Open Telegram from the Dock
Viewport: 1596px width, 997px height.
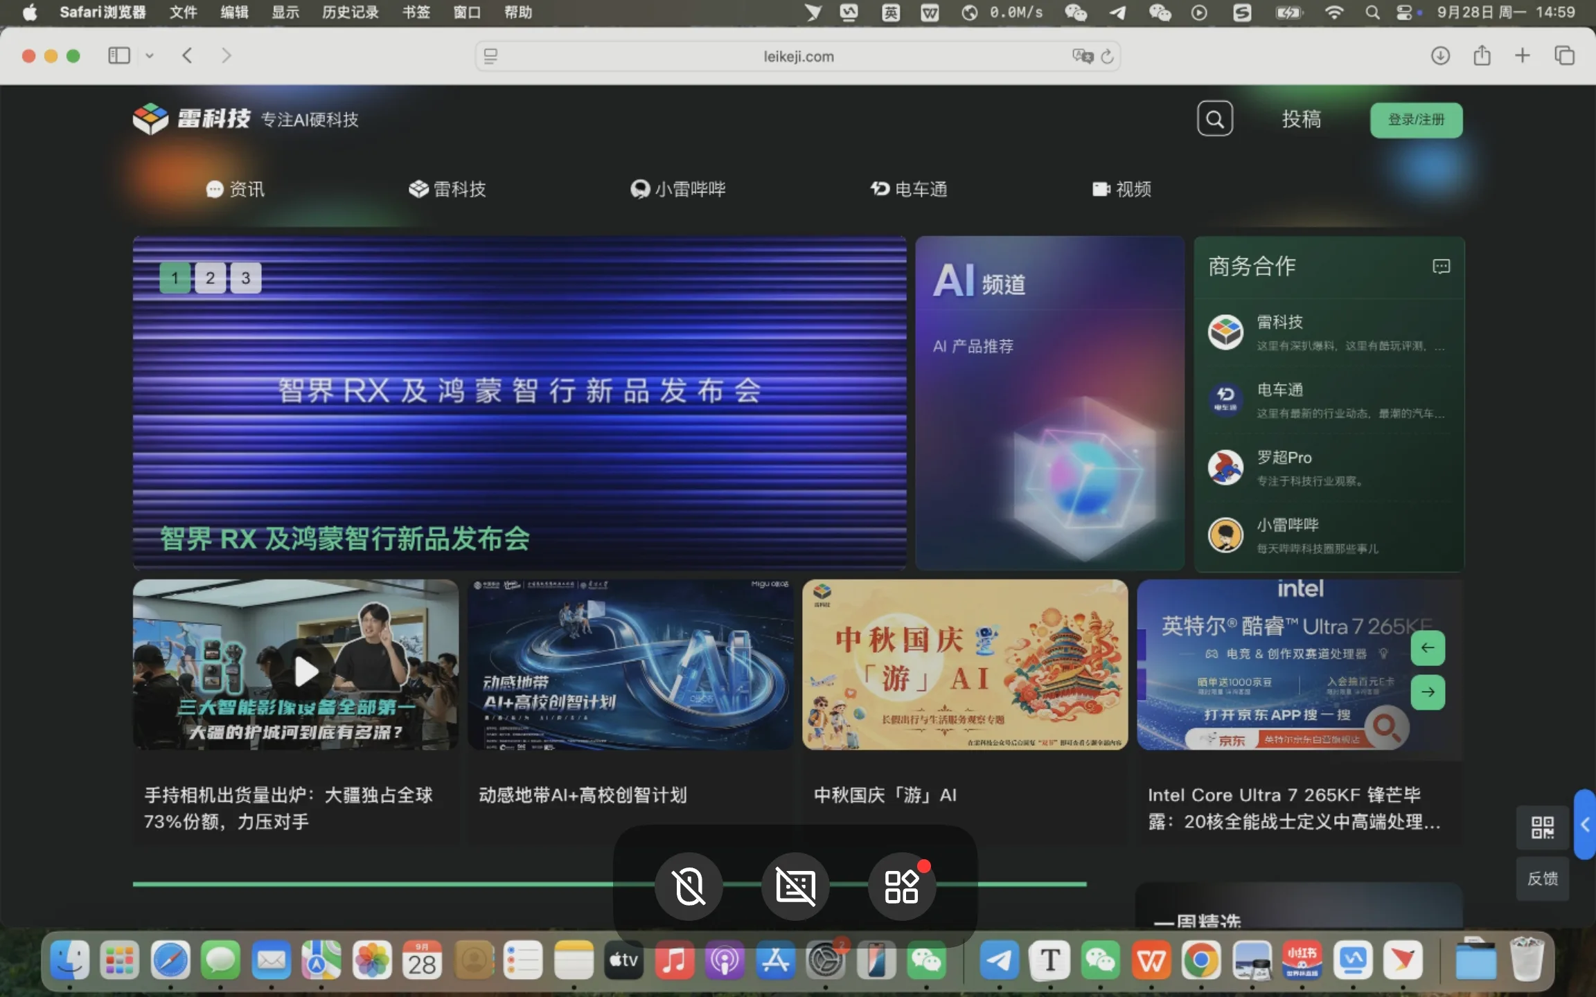999,960
